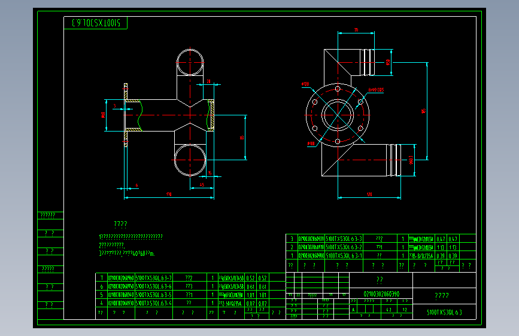Viewport: 519px width, 336px height.
Task: Click the 6×φ9 bolt hole callout
Action: coord(376,90)
